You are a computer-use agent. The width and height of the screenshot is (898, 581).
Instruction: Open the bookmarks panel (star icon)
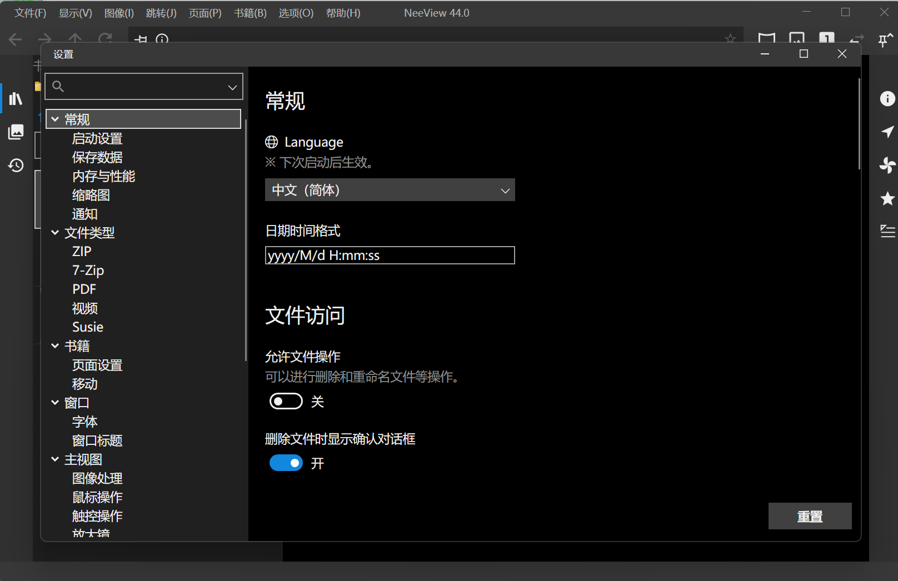coord(887,198)
